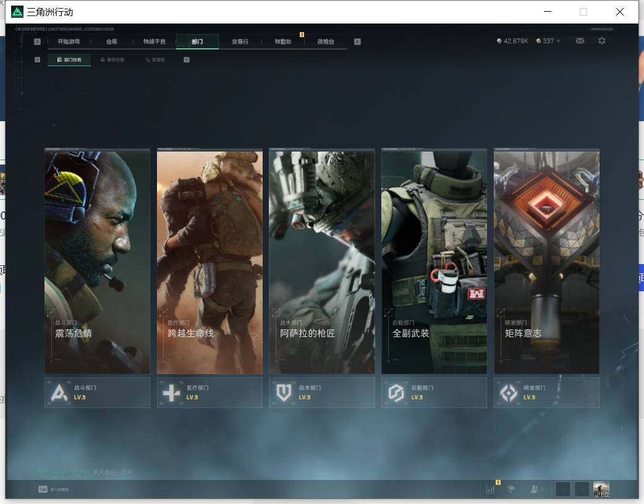Click the gold currency coin icon
Screen dimensions: 644x504
click(538, 41)
